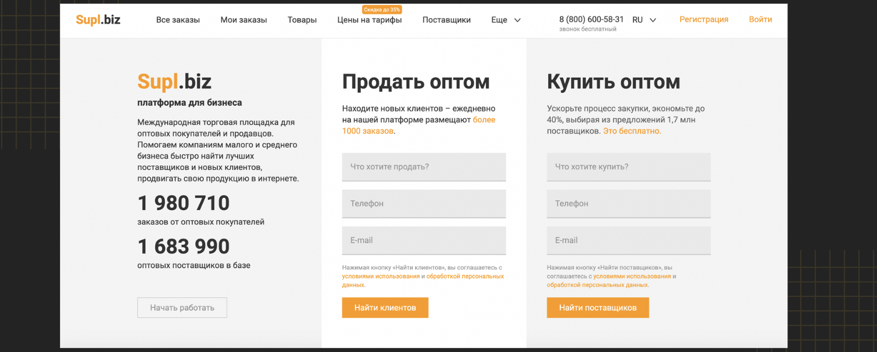This screenshot has height=352, width=877.
Task: Focus the Телефон field in Купить оптом form
Action: pyautogui.click(x=629, y=204)
